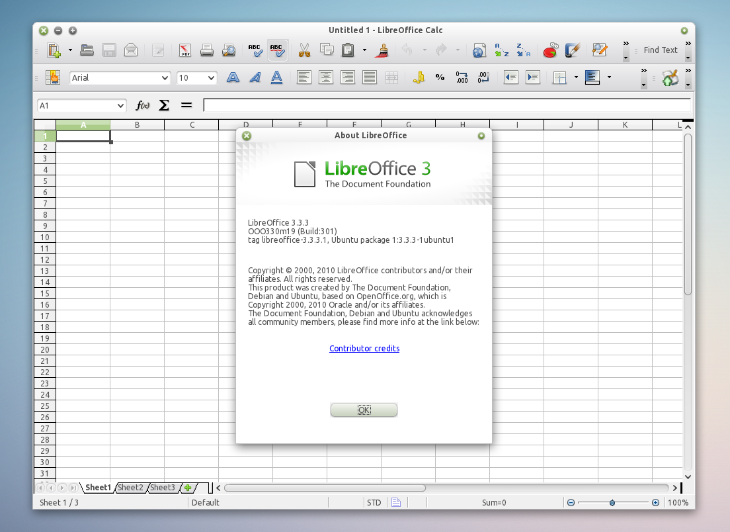Open Find & Replace

point(600,50)
